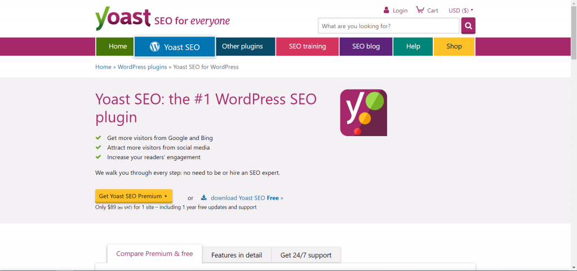This screenshot has height=271, width=577.
Task: Open the SEO blog menu
Action: click(x=366, y=46)
